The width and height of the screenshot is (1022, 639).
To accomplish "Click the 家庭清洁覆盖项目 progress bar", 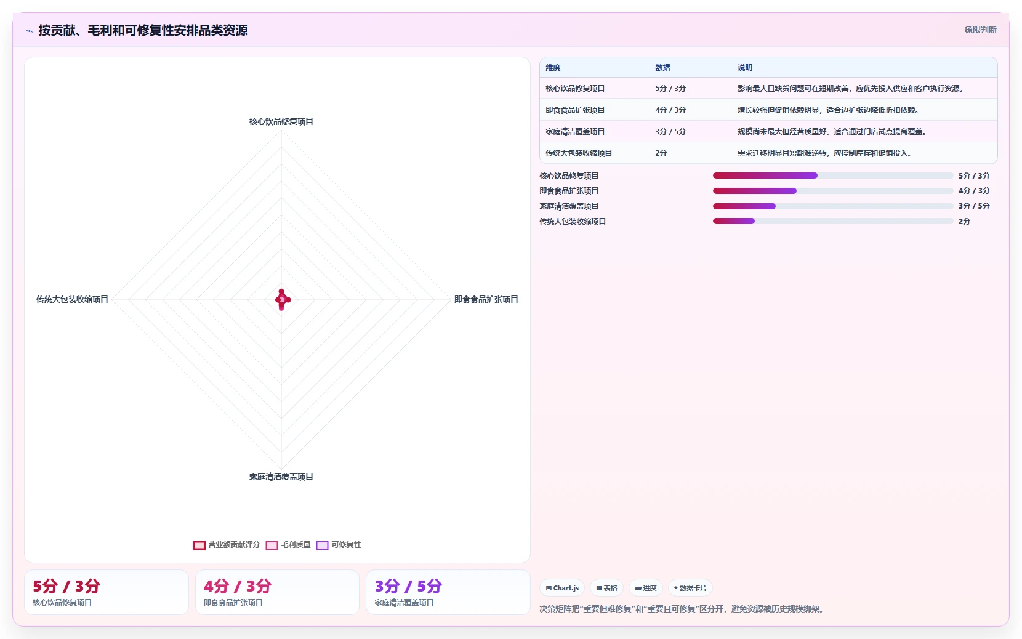I will click(833, 206).
